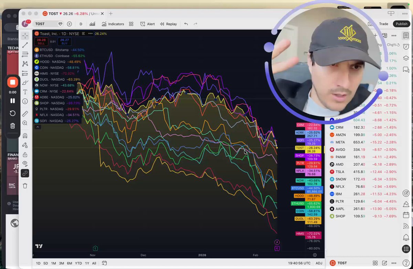Viewport: 413px width, 269px height.
Task: Stop the screen recording
Action: point(13,82)
